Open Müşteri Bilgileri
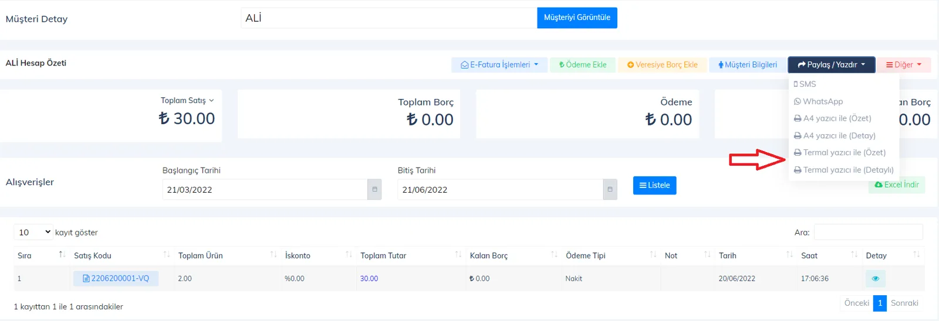The height and width of the screenshot is (321, 939). pos(748,65)
